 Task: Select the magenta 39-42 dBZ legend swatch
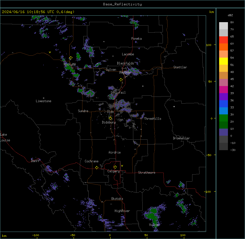point(223,90)
